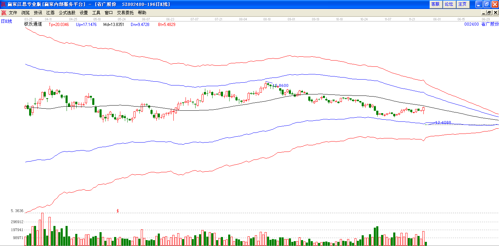Viewport: 499px width, 246px height.
Task: Open the 资讯 menu
Action: 38,12
